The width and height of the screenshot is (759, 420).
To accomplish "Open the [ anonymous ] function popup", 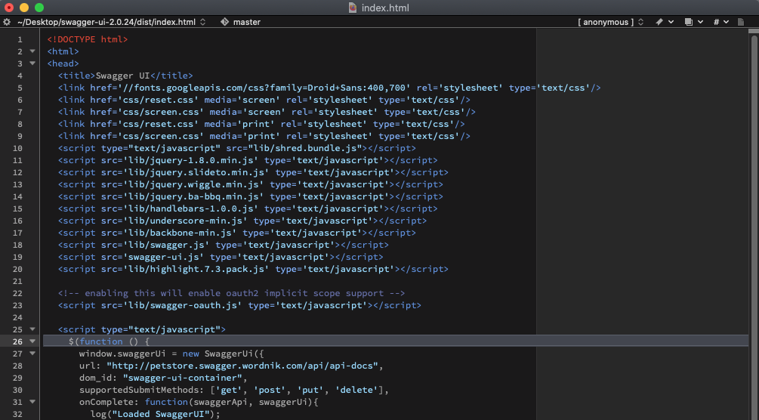I will pyautogui.click(x=610, y=22).
